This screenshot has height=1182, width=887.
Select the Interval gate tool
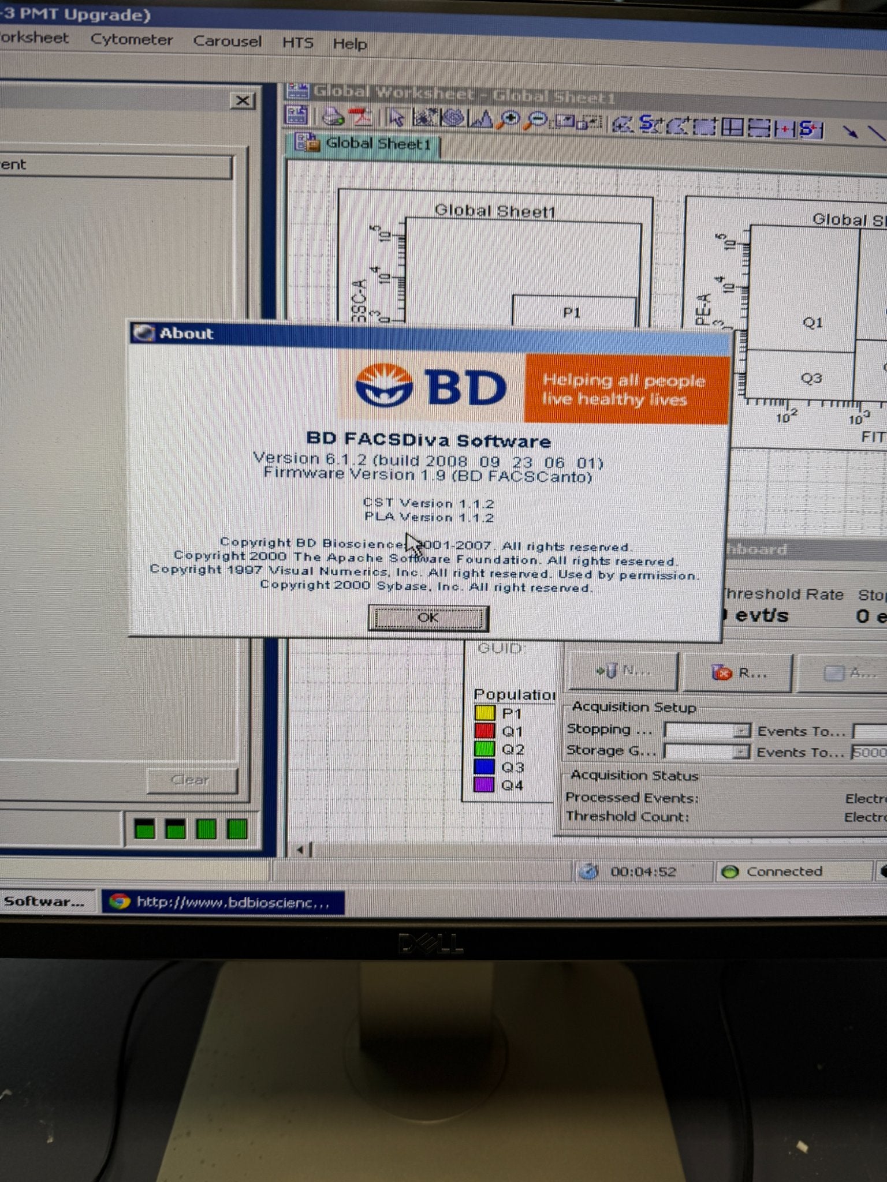click(759, 128)
